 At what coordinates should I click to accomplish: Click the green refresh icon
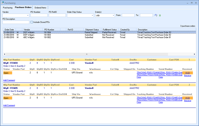coord(160,15)
